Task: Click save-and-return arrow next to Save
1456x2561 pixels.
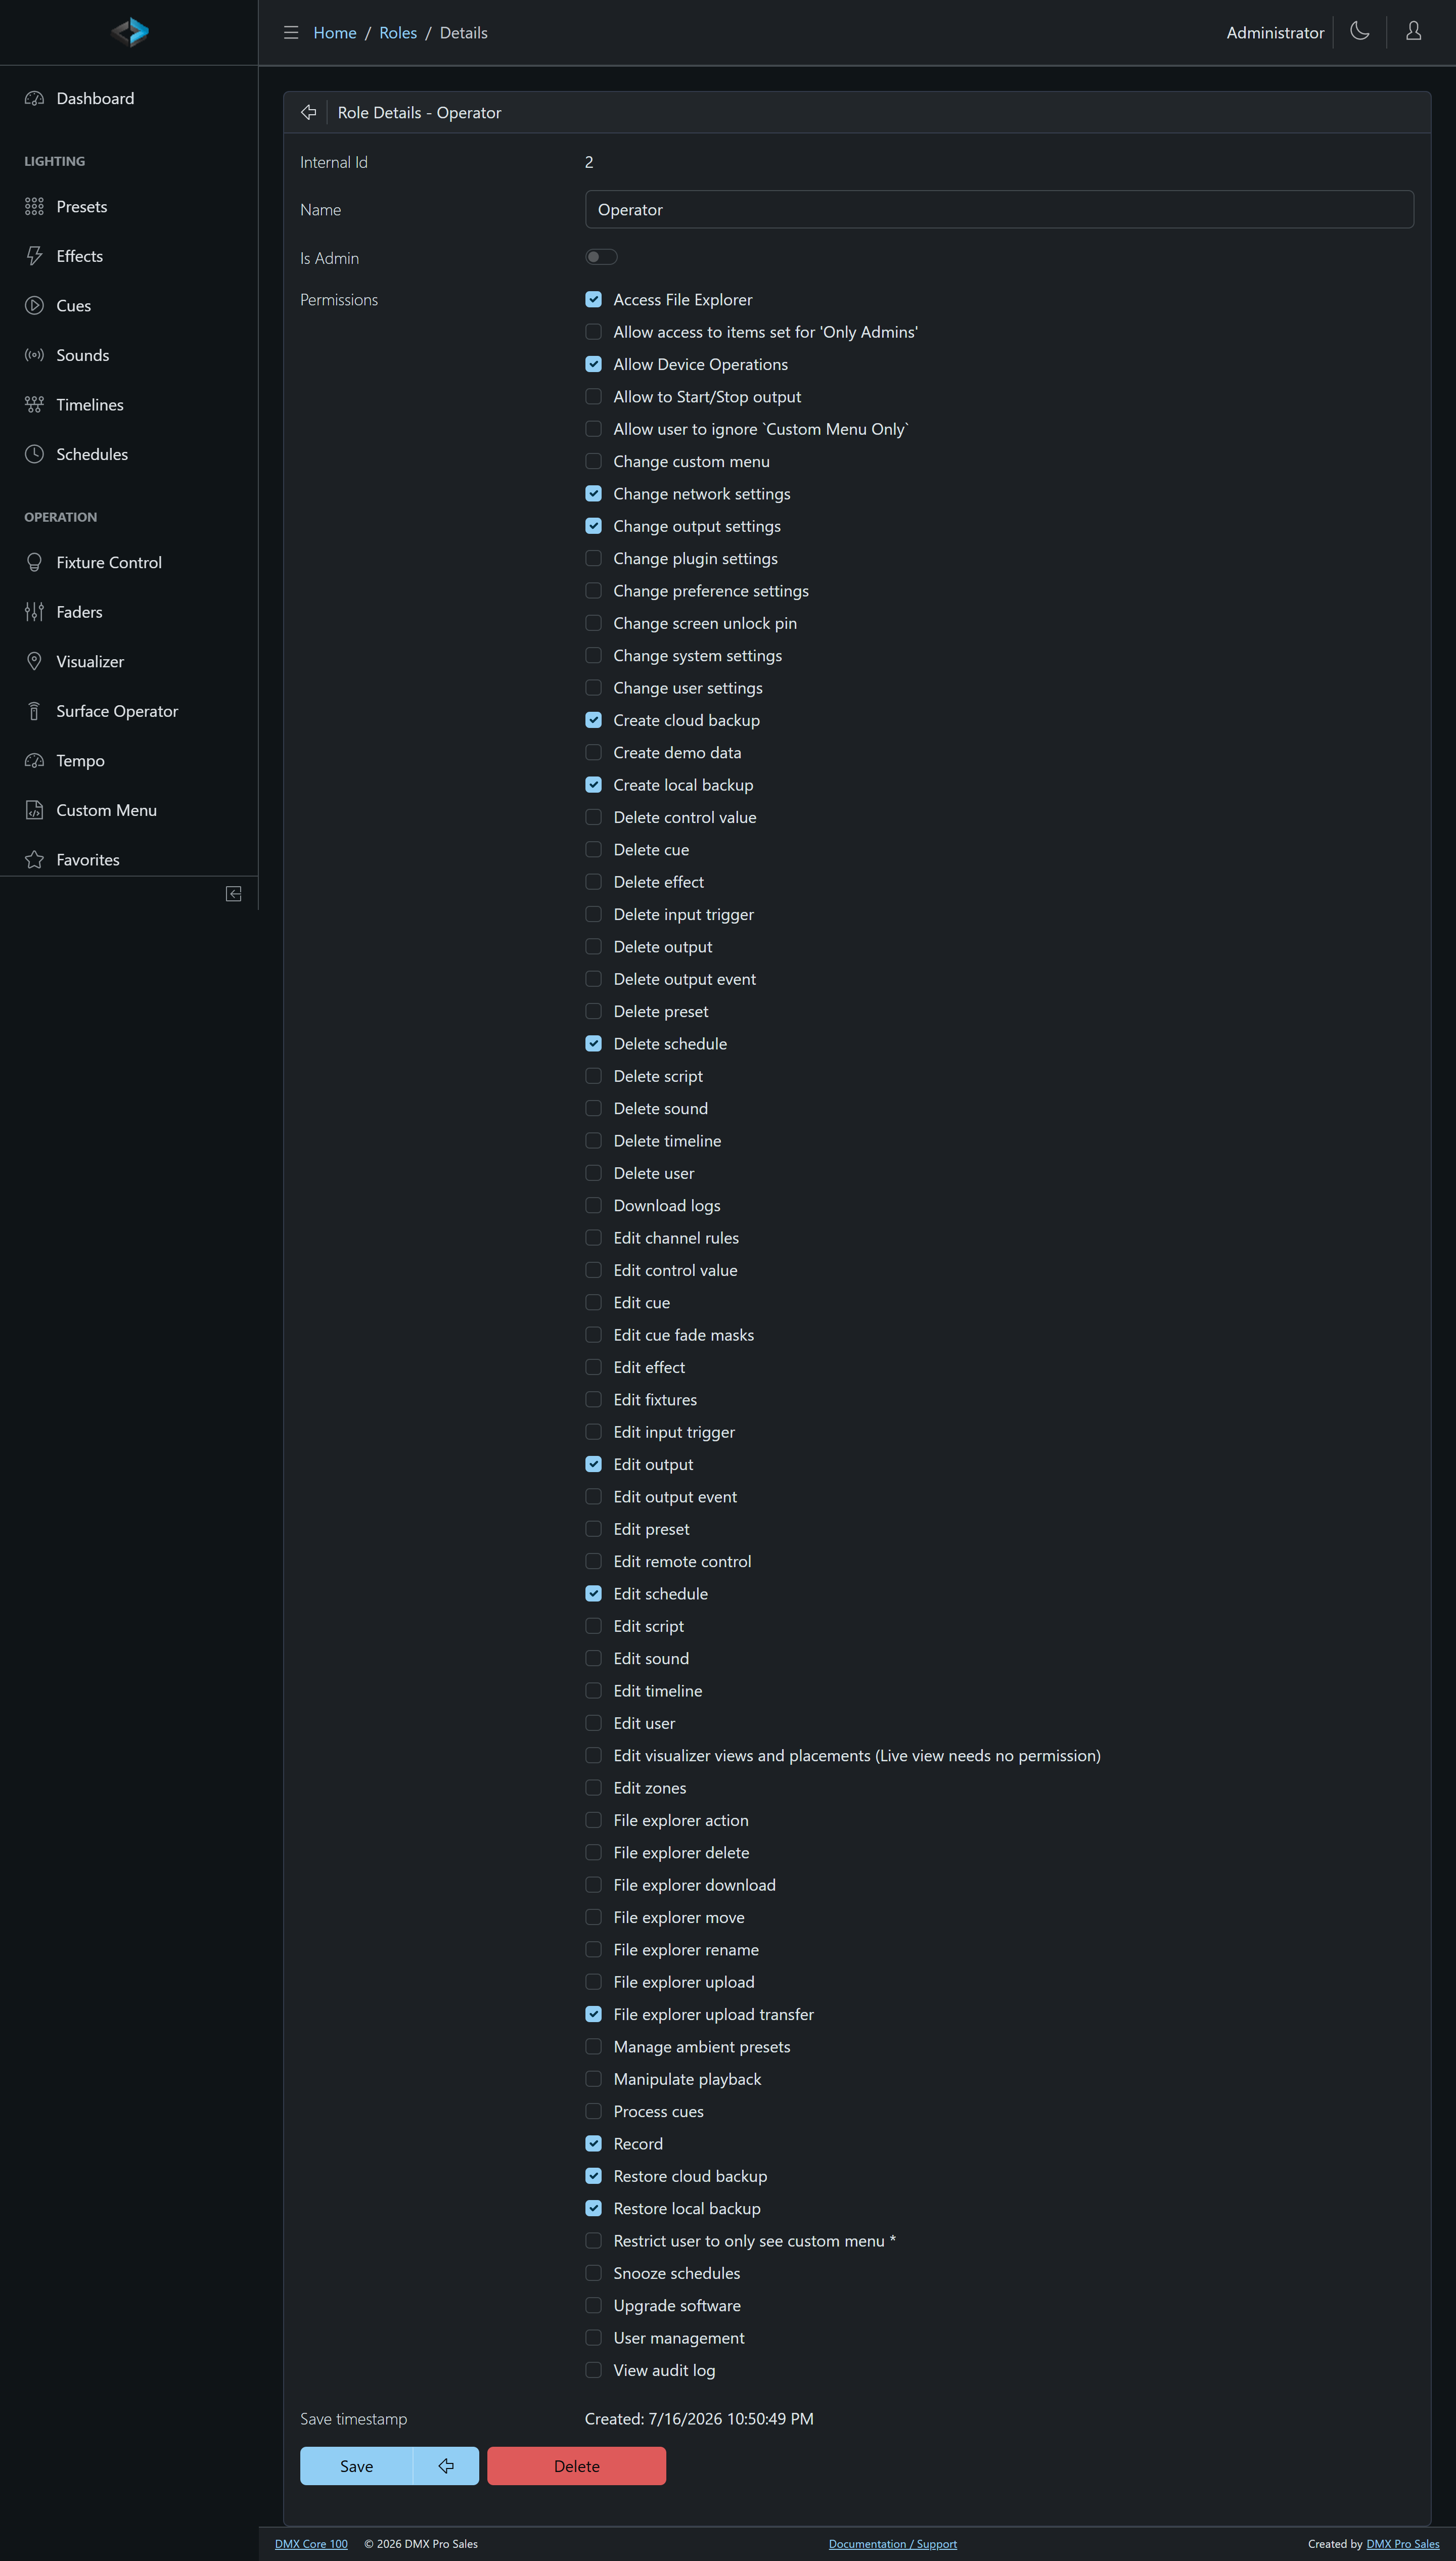Action: 446,2466
